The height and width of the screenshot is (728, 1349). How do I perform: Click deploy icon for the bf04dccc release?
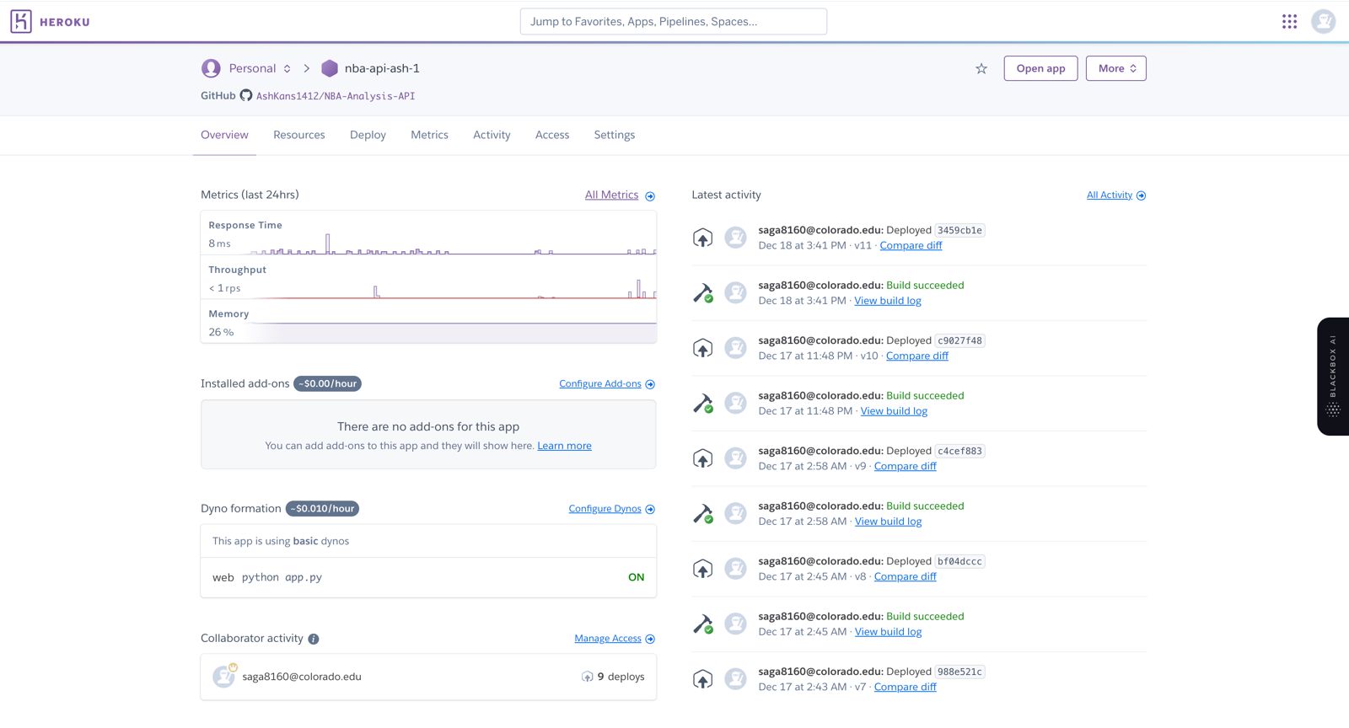[702, 569]
